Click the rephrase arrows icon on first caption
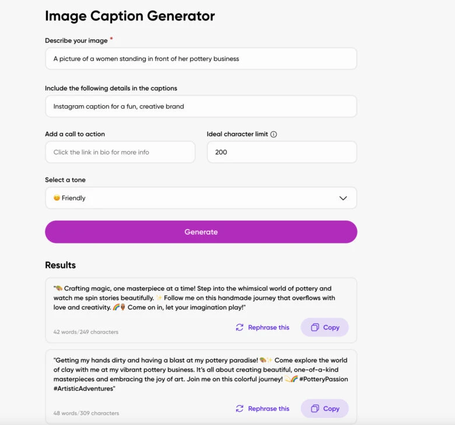 [x=240, y=328]
